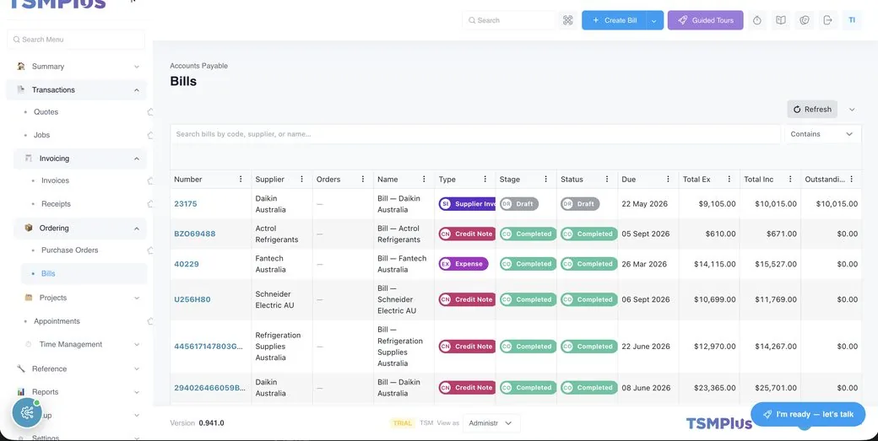Pin the Invoices menu item
This screenshot has width=878, height=441.
[x=150, y=180]
